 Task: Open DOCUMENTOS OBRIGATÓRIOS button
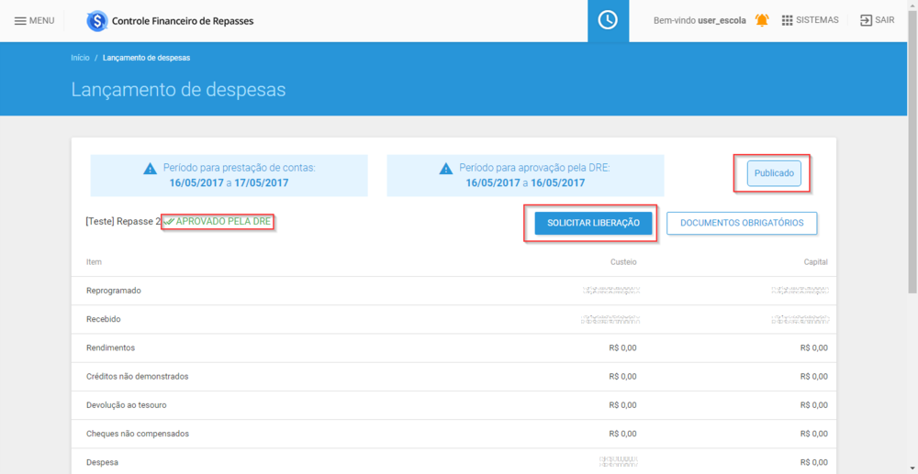741,223
